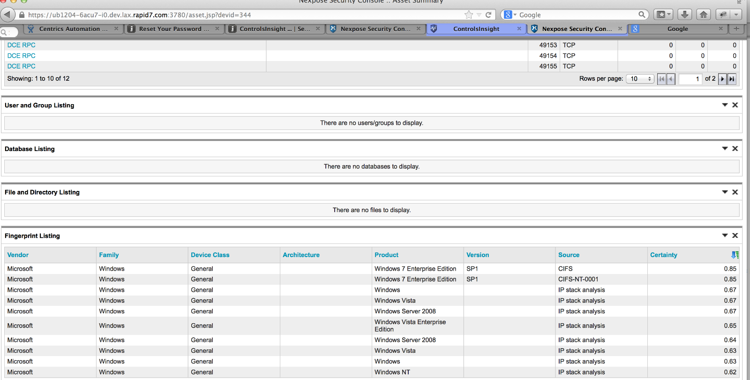Open the DCE RPC link for port 49153
Screen dimensions: 750x380
22,45
